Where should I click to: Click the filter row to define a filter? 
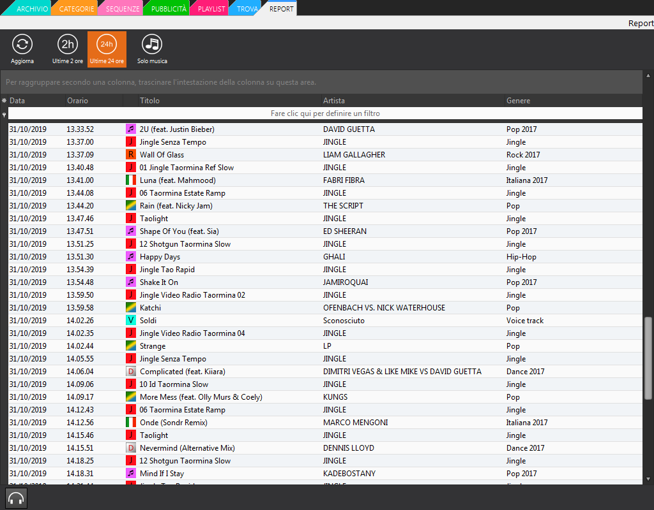pyautogui.click(x=325, y=113)
